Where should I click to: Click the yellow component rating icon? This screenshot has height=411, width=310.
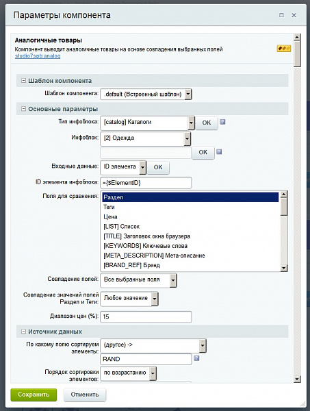click(x=284, y=49)
